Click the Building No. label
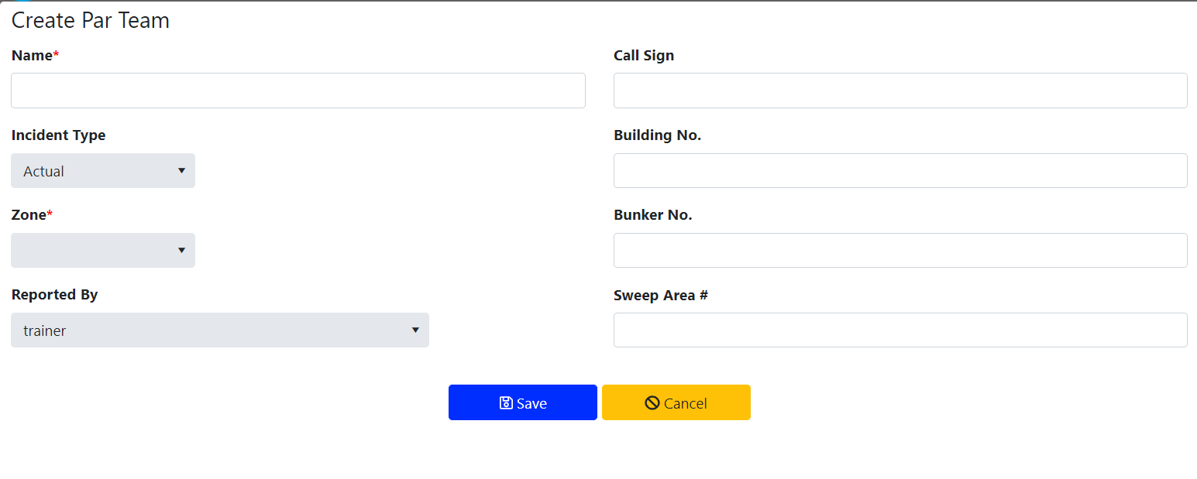This screenshot has height=479, width=1197. (657, 135)
